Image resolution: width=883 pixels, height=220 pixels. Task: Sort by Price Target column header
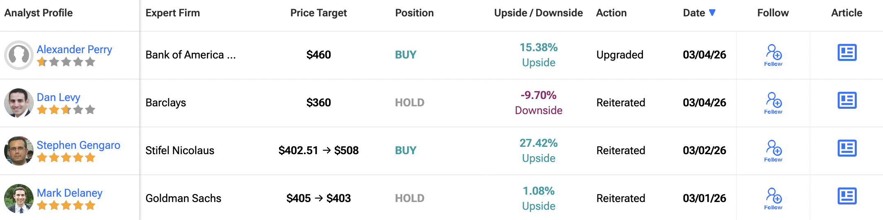[x=318, y=13]
